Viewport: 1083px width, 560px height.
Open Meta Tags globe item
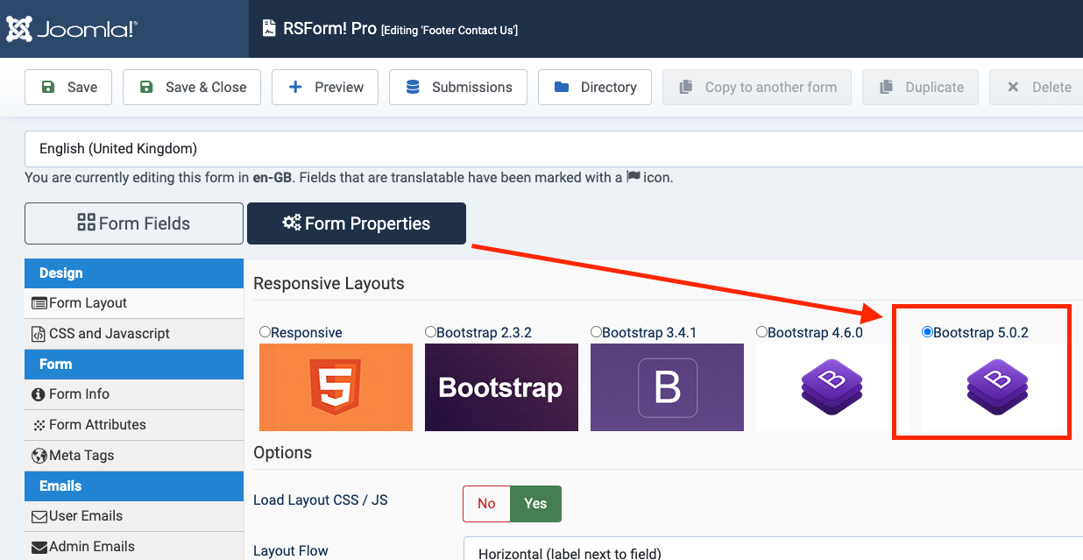coord(81,455)
